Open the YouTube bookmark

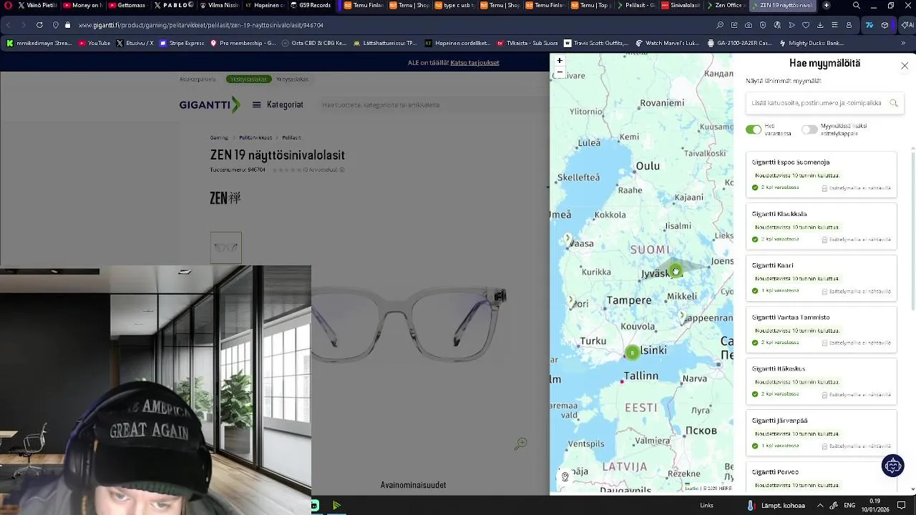(x=94, y=43)
